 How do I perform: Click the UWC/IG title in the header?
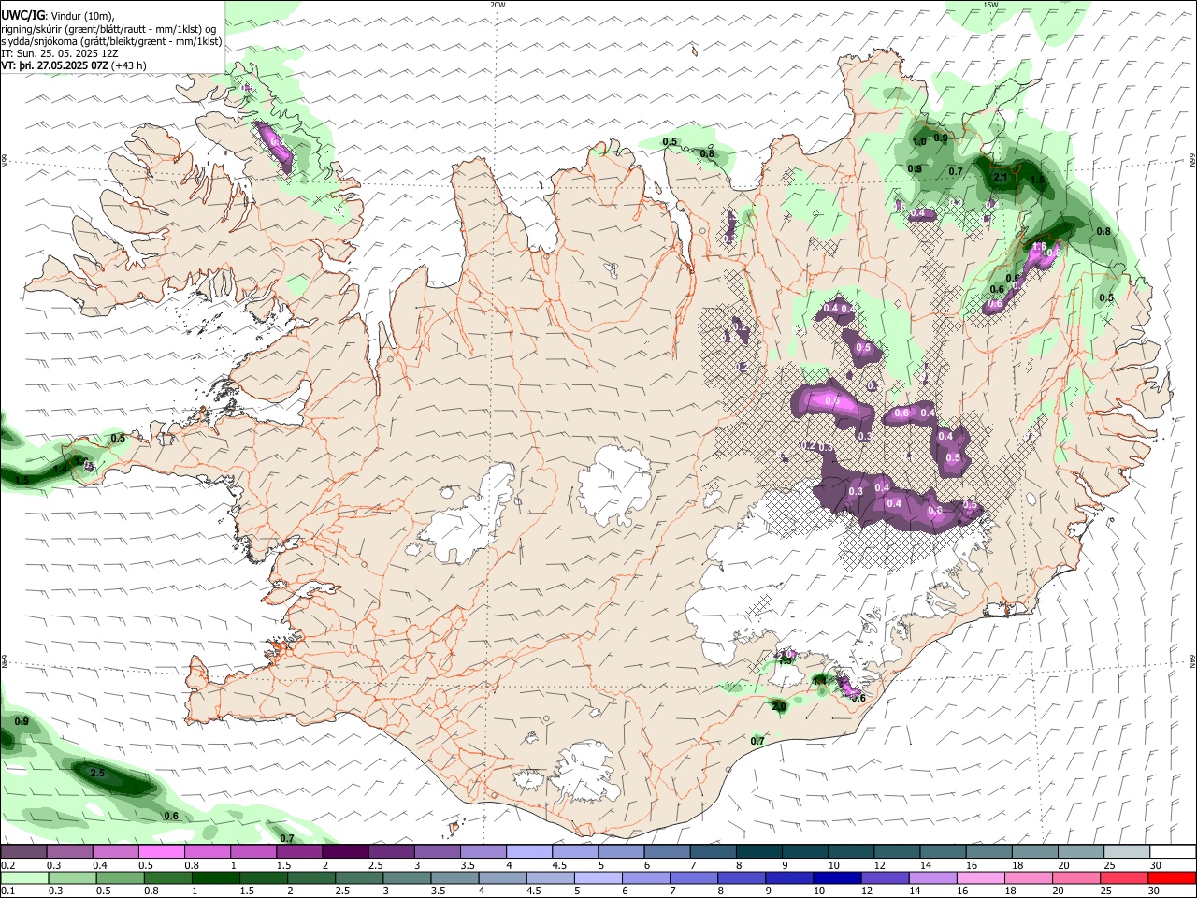[22, 15]
